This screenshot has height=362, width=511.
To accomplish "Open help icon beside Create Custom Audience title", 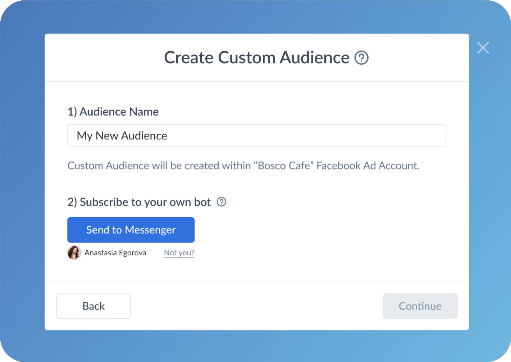I will (x=361, y=58).
